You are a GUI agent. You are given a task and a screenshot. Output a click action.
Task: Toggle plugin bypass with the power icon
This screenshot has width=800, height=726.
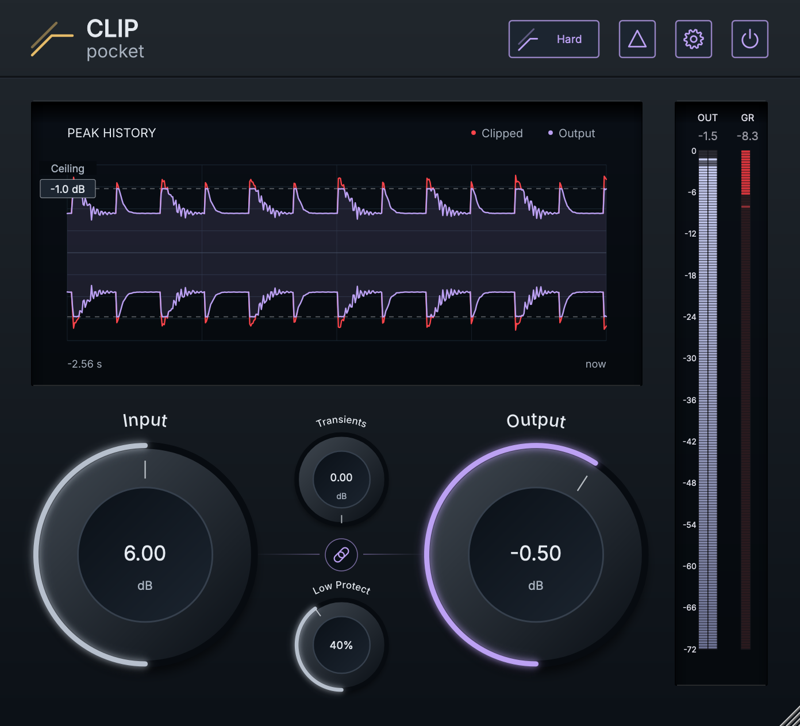pyautogui.click(x=750, y=39)
